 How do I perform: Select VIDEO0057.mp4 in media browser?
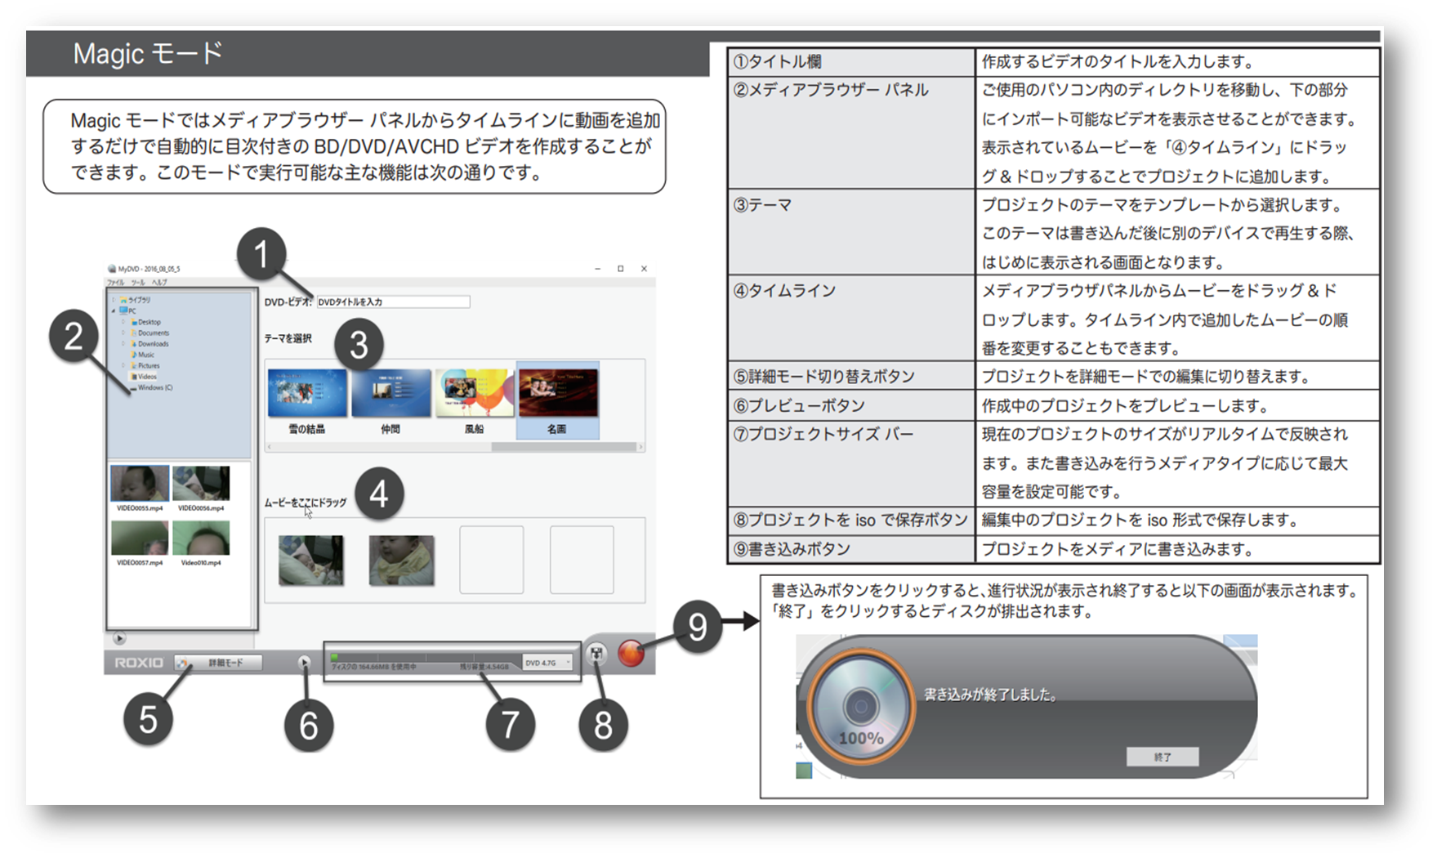pos(140,543)
